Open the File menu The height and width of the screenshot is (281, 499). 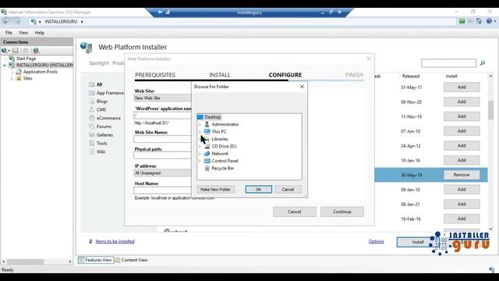coord(9,33)
